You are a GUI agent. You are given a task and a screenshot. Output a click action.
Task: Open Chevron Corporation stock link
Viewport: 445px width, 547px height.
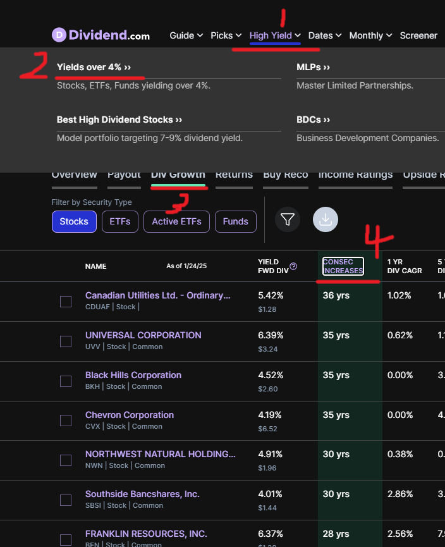click(x=130, y=415)
